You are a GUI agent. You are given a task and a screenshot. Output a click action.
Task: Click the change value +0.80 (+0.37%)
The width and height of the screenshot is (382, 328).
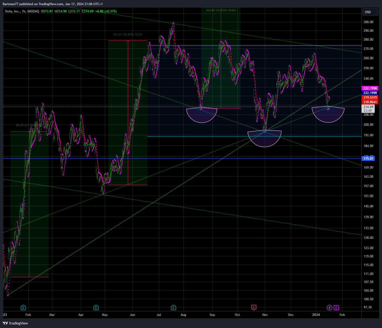click(x=106, y=11)
